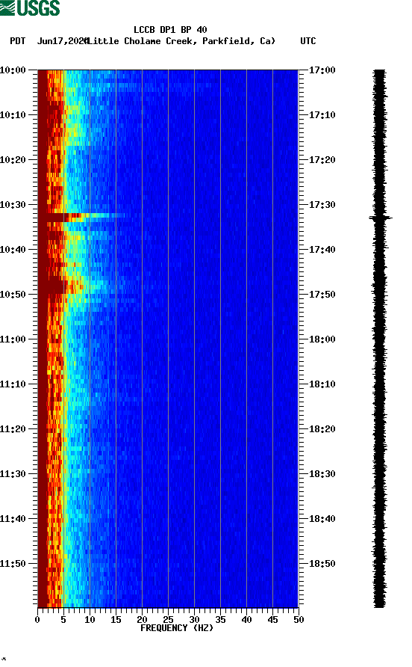The width and height of the screenshot is (412, 667).
Task: Click the seismic event streak near 10:33
Action: [x=81, y=218]
